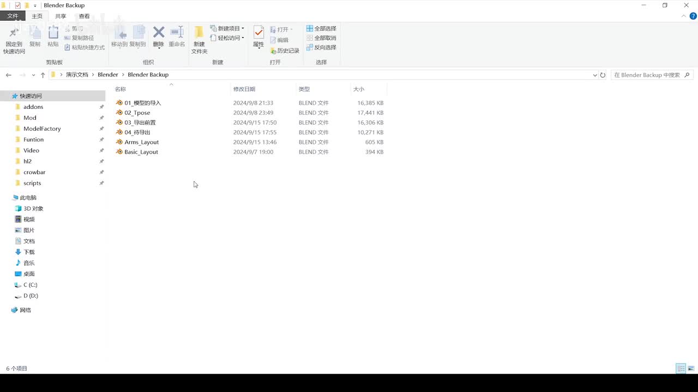Open the ModelFactory quick access folder
Image resolution: width=698 pixels, height=392 pixels.
42,128
